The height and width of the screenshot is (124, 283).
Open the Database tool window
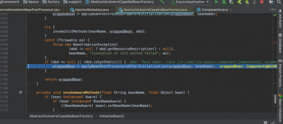[280, 46]
